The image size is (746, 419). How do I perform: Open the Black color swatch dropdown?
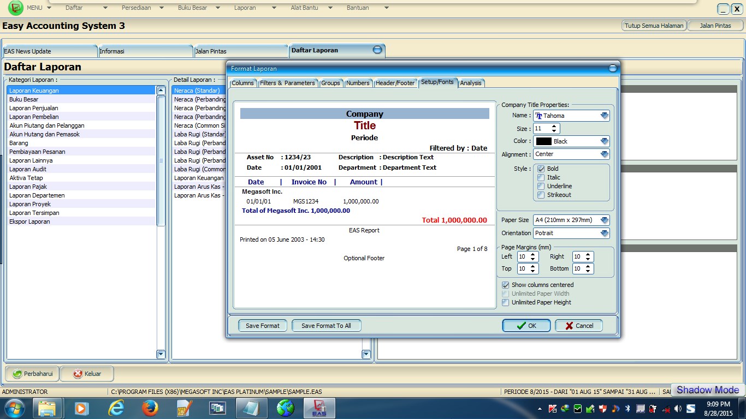point(571,141)
